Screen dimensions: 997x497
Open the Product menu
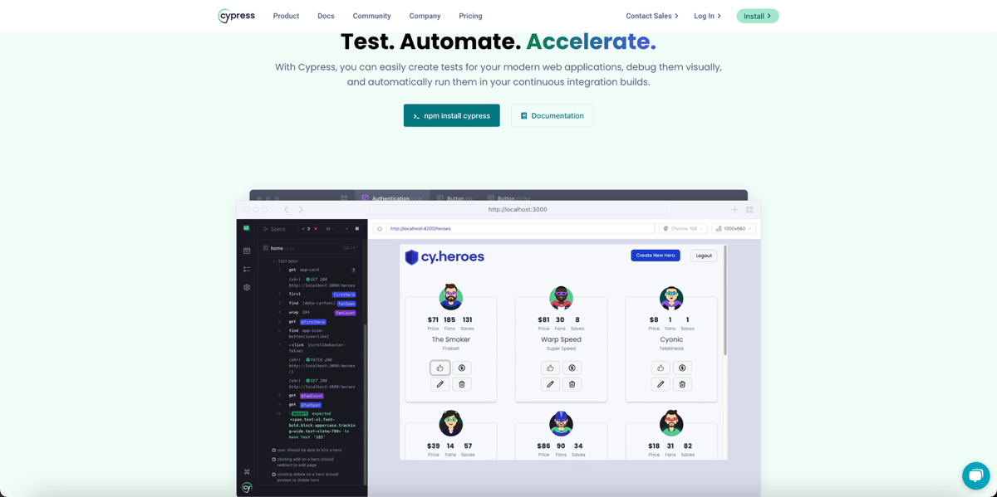click(286, 16)
